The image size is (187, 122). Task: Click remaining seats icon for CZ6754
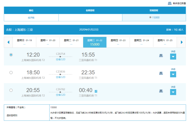161,55
